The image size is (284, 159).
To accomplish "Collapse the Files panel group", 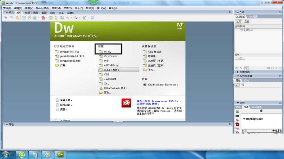I will 238,103.
